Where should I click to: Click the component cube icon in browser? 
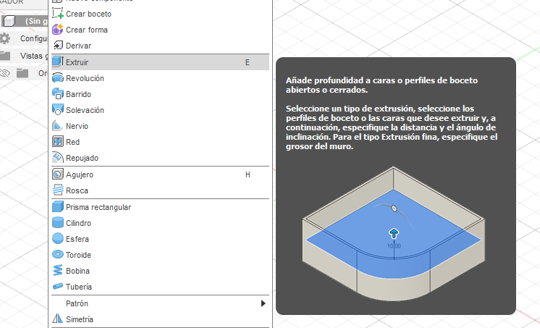click(x=9, y=21)
